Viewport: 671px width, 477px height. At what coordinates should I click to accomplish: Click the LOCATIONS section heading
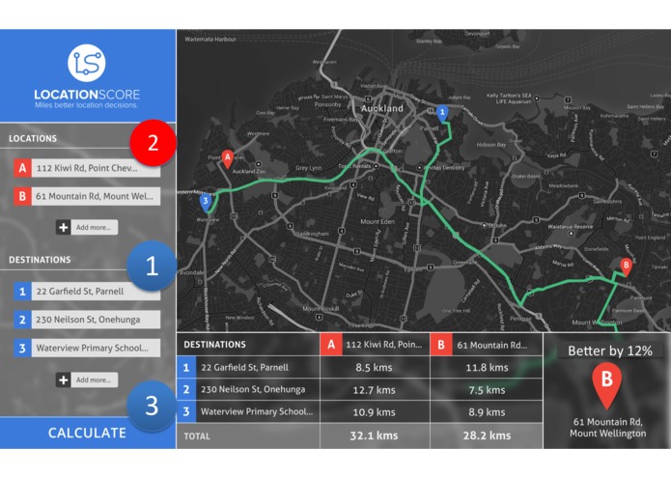(33, 139)
